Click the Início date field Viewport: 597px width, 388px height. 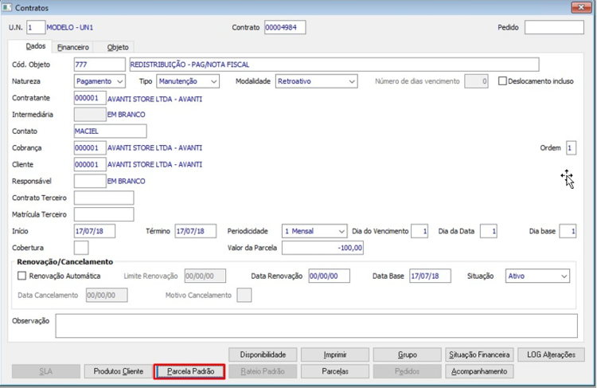[95, 231]
